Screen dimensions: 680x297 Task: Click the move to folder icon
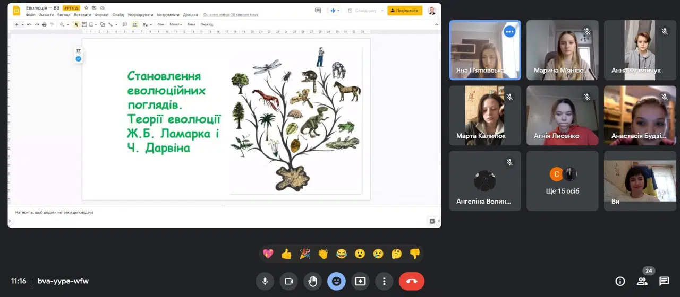pos(94,8)
